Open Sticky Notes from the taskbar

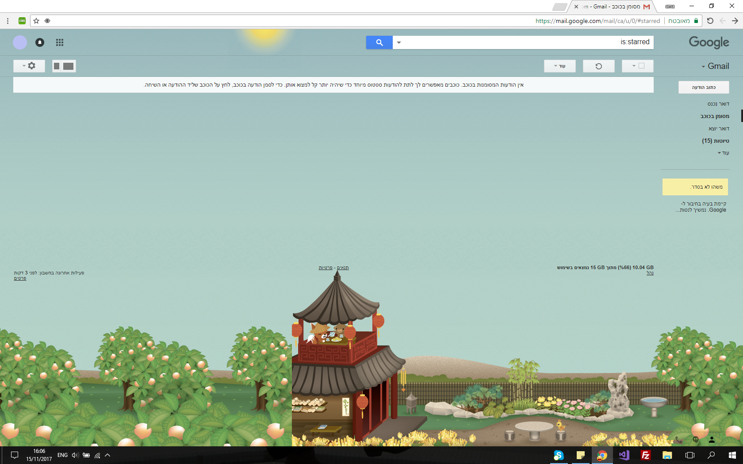pyautogui.click(x=580, y=455)
